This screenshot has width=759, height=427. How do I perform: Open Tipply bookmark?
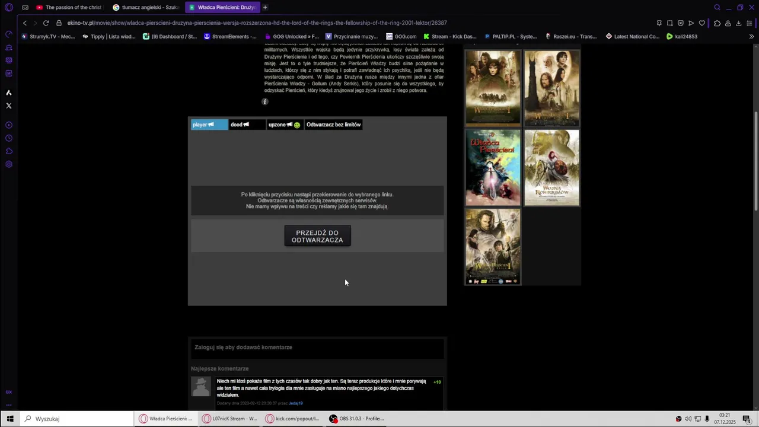[x=109, y=36]
